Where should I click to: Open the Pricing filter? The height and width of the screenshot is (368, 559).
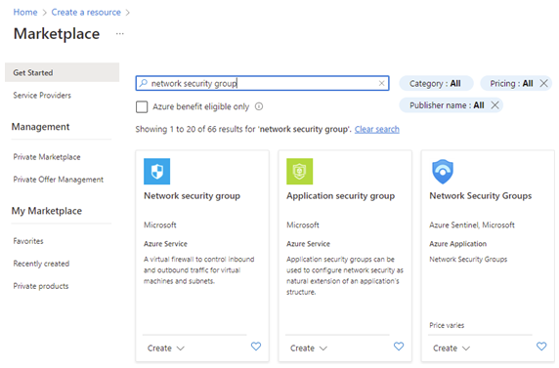(511, 83)
